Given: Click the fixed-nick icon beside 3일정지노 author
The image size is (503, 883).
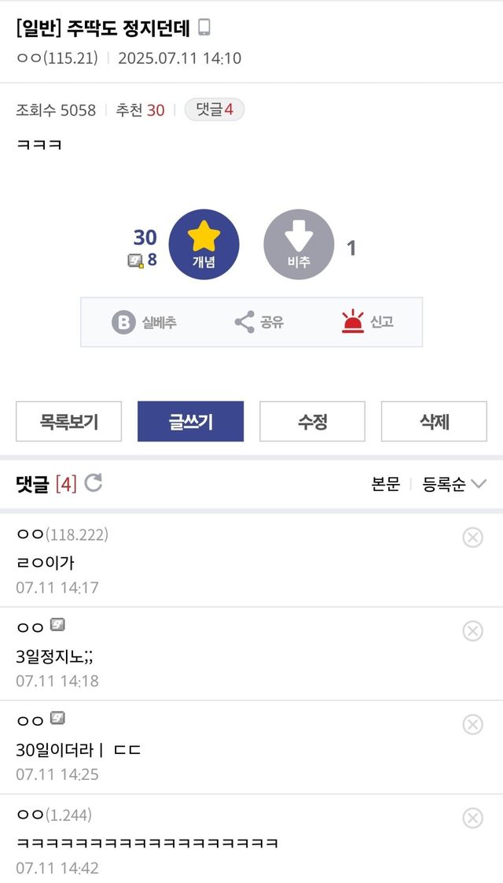Looking at the screenshot, I should click(x=57, y=625).
